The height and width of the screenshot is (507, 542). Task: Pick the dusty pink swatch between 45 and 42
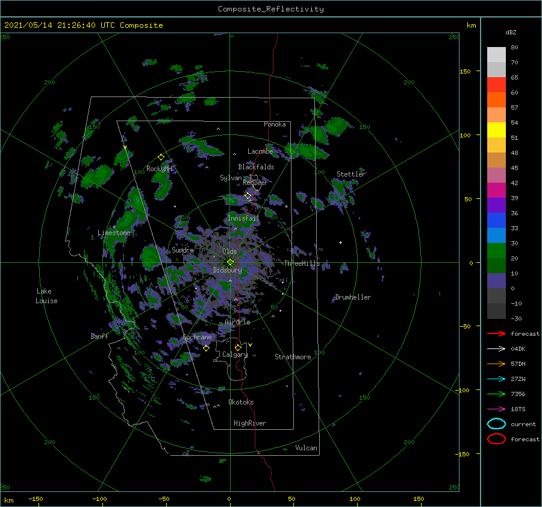click(x=496, y=175)
